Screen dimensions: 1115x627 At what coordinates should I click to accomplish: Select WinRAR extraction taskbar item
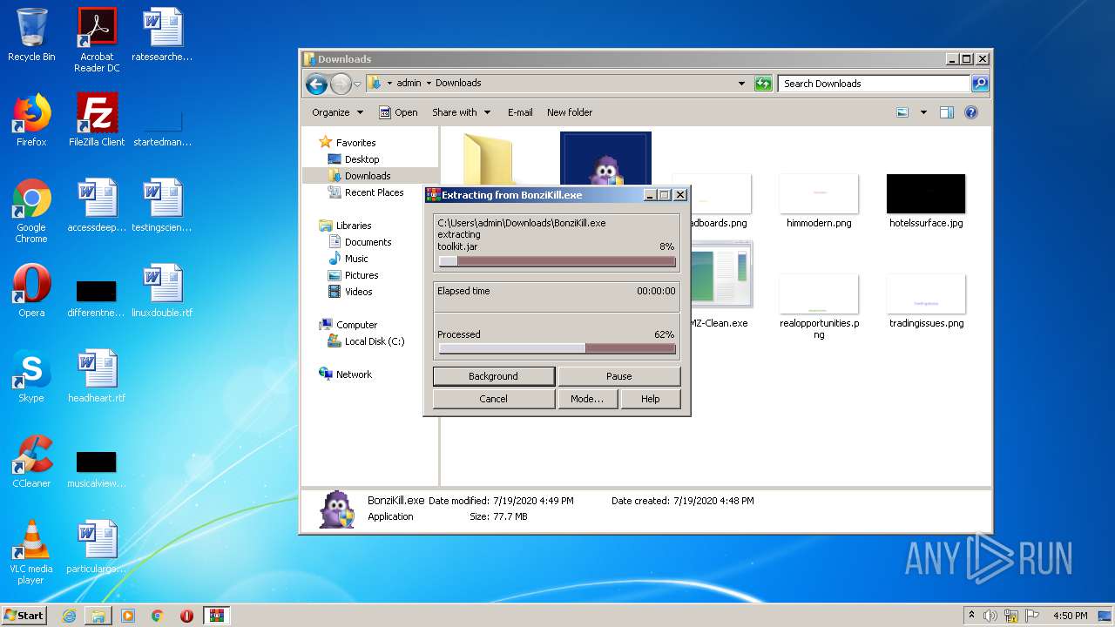pyautogui.click(x=216, y=616)
